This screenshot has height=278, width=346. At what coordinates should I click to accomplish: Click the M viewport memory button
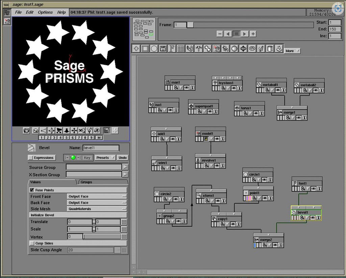click(99, 137)
